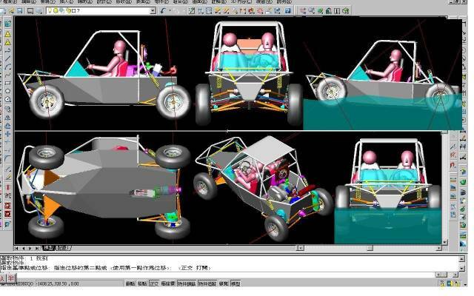The height and width of the screenshot is (296, 474).
Task: Open the Help question mark icon
Action: coord(288,11)
